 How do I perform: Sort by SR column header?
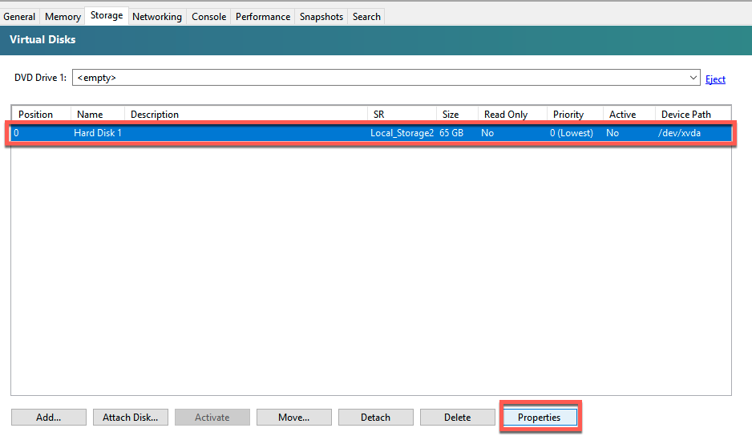402,114
